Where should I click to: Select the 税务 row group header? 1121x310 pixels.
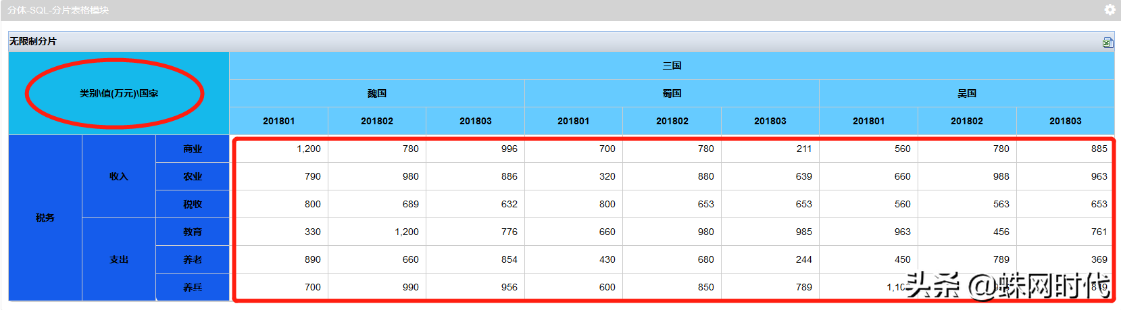tap(45, 217)
